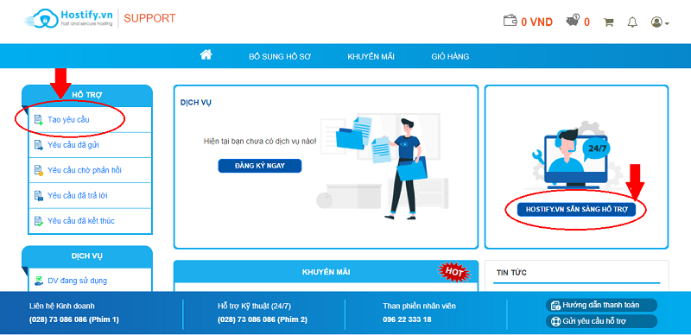Open Yêu cầu đã kết thúc
This screenshot has width=691, height=335.
[81, 221]
